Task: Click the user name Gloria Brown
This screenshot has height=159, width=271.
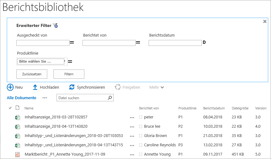Action: pos(155,135)
